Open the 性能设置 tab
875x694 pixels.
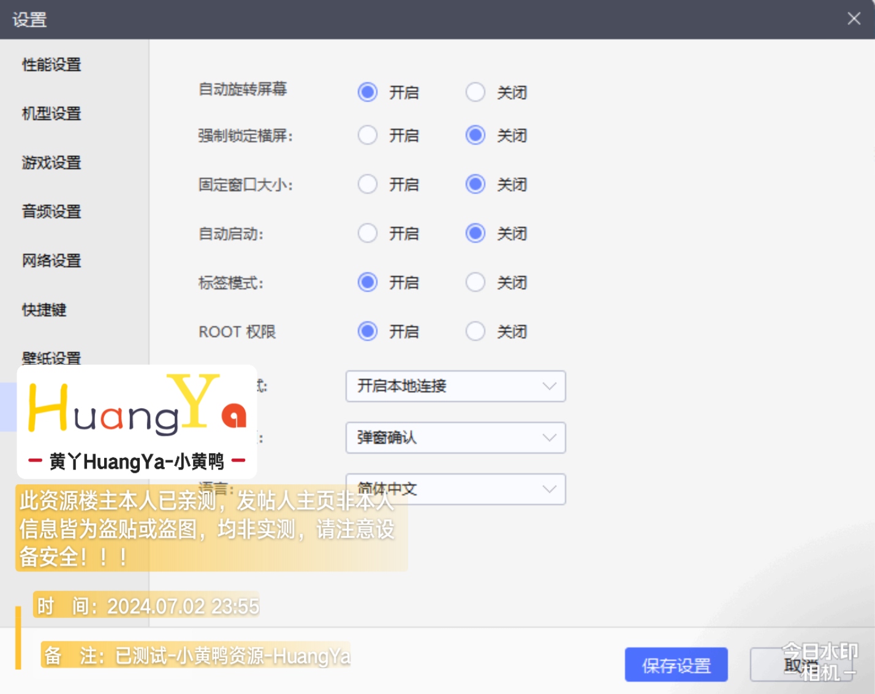click(51, 64)
